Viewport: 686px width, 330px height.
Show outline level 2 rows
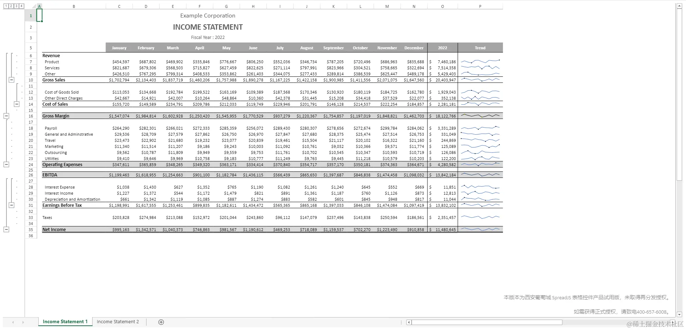pyautogui.click(x=11, y=6)
